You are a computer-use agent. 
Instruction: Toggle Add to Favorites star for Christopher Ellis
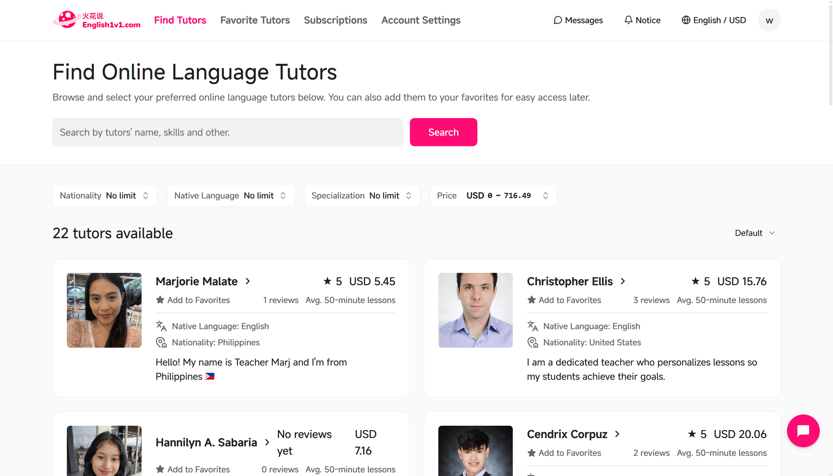tap(532, 300)
